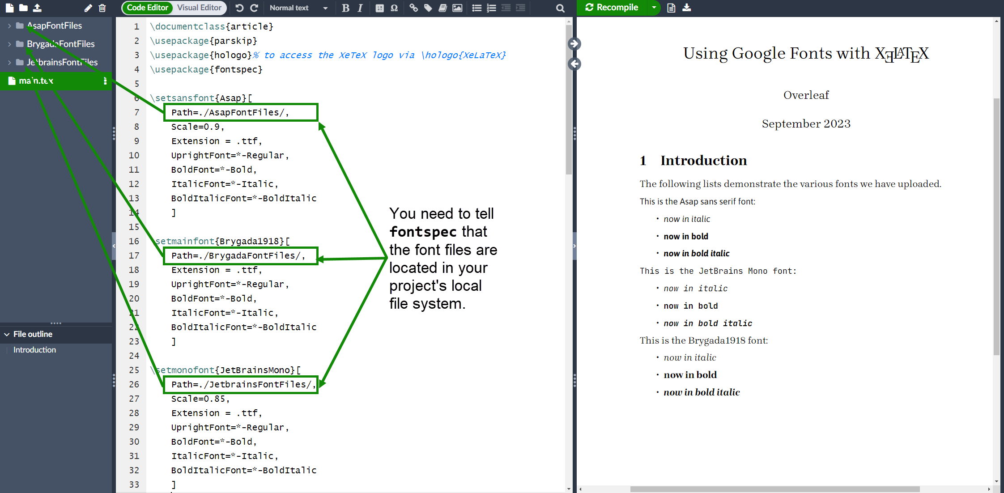Open search with magnifier icon
This screenshot has width=1004, height=493.
pyautogui.click(x=560, y=8)
